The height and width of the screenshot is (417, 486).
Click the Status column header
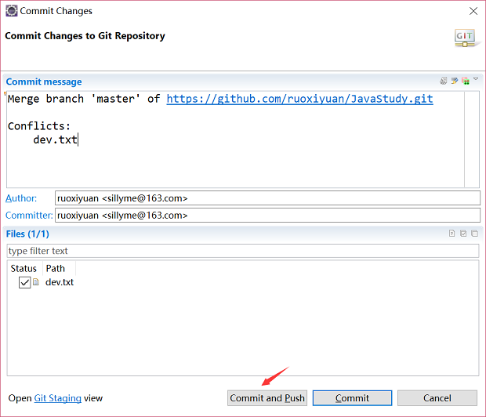(x=24, y=268)
